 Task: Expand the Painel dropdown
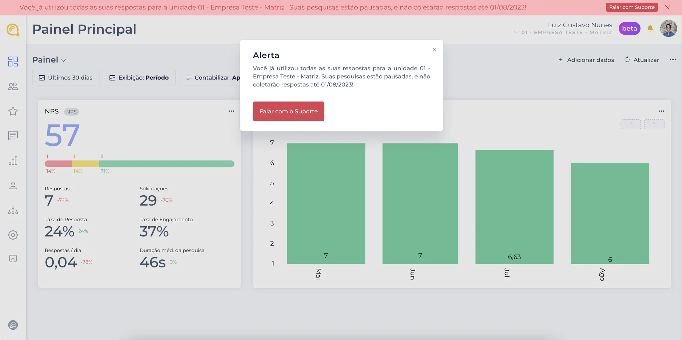pyautogui.click(x=49, y=60)
